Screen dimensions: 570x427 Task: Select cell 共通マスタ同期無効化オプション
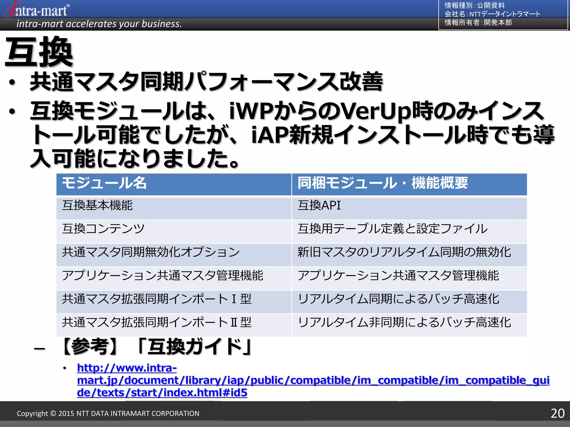(x=174, y=255)
